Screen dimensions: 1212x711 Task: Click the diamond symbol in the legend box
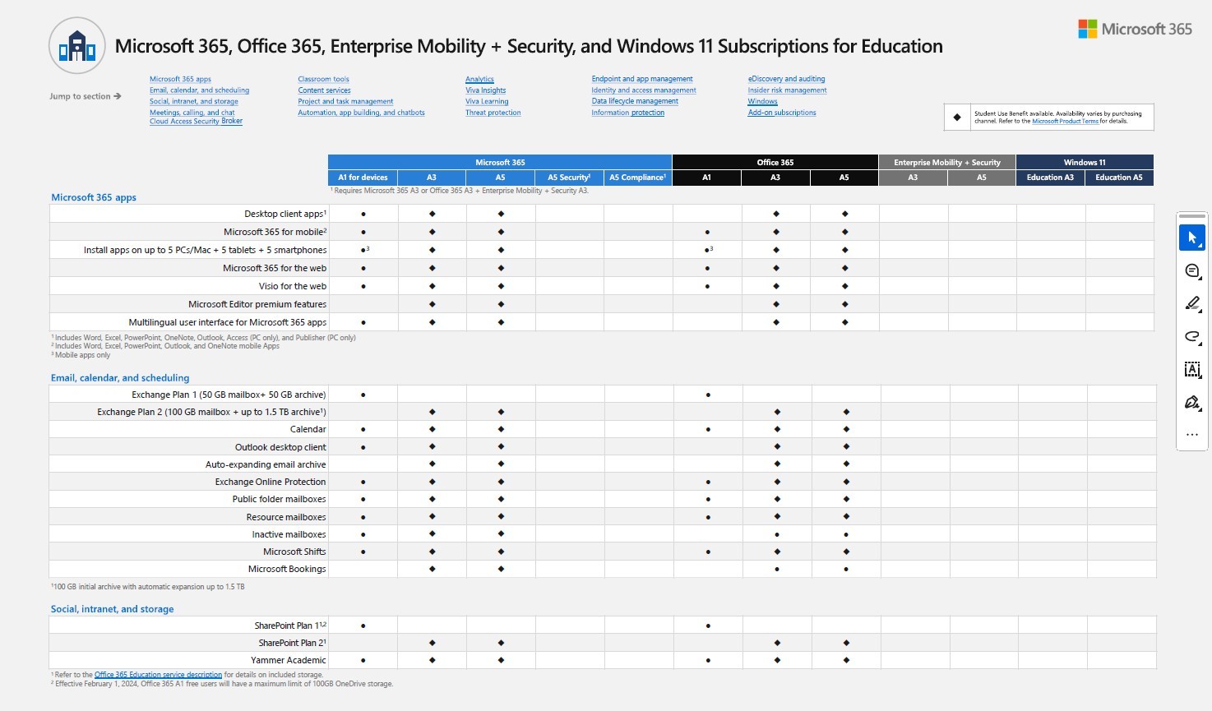pos(957,118)
